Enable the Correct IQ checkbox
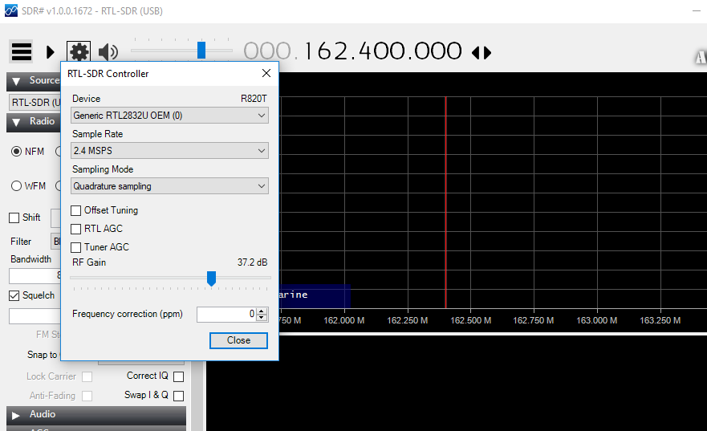The width and height of the screenshot is (707, 431). click(178, 376)
